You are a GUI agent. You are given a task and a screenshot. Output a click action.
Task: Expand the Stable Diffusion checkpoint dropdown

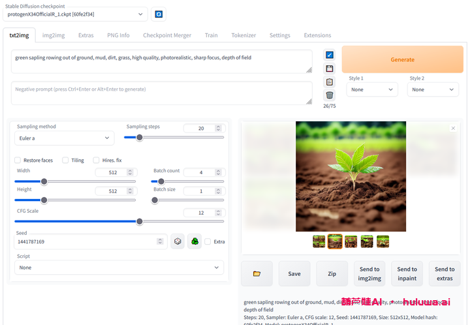[75, 14]
